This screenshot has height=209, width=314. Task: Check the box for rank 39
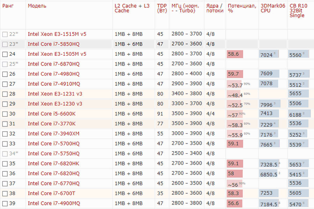[5, 203]
